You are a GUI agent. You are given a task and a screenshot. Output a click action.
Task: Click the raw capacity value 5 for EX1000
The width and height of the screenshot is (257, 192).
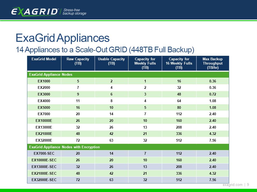(x=78, y=81)
